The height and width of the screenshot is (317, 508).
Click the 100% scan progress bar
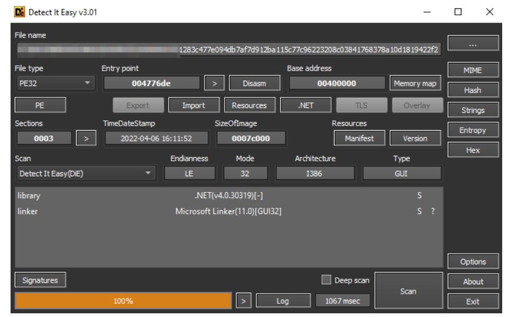[123, 301]
